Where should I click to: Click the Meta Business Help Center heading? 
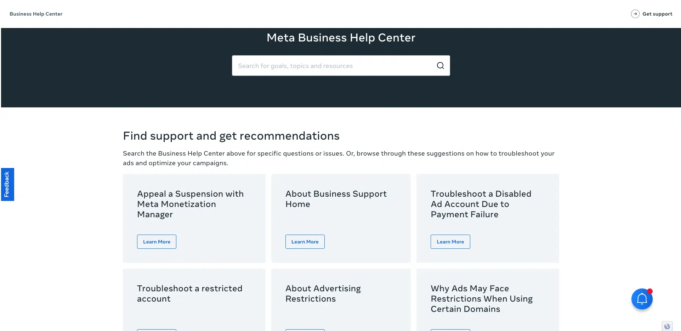(341, 38)
